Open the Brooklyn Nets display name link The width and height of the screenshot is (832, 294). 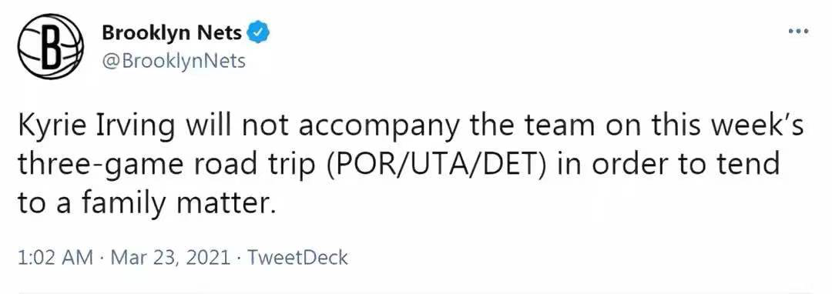pos(172,33)
